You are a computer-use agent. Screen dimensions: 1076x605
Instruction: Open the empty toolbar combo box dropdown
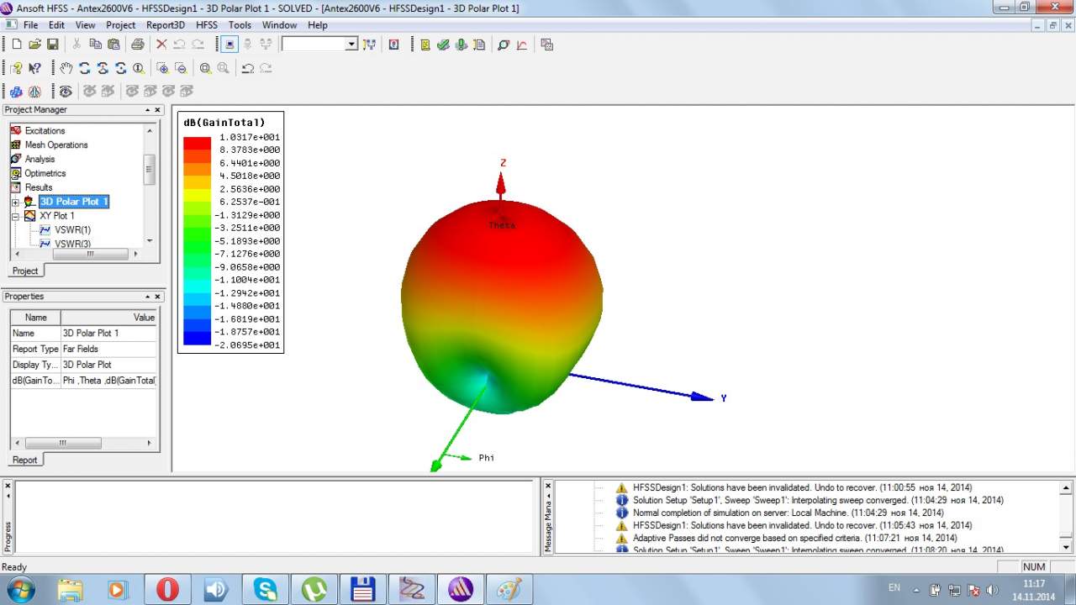[351, 45]
